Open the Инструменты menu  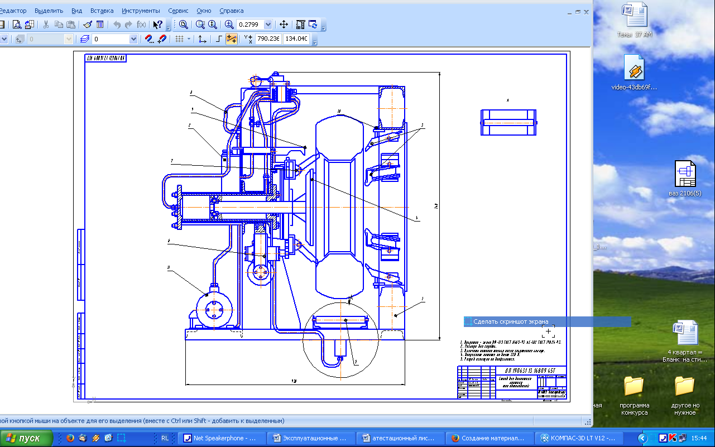click(x=141, y=11)
